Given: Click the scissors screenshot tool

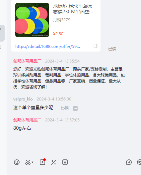Looking at the screenshot, I should (28, 162).
